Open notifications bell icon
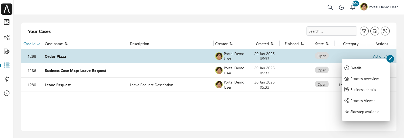404x138 pixels. coord(353,7)
